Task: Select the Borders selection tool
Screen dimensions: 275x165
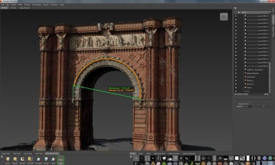Action: pyautogui.click(x=22, y=159)
